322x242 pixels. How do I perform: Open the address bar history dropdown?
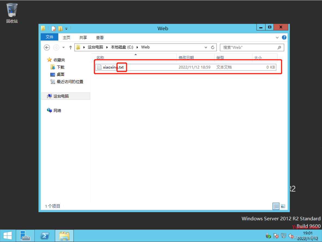click(206, 47)
